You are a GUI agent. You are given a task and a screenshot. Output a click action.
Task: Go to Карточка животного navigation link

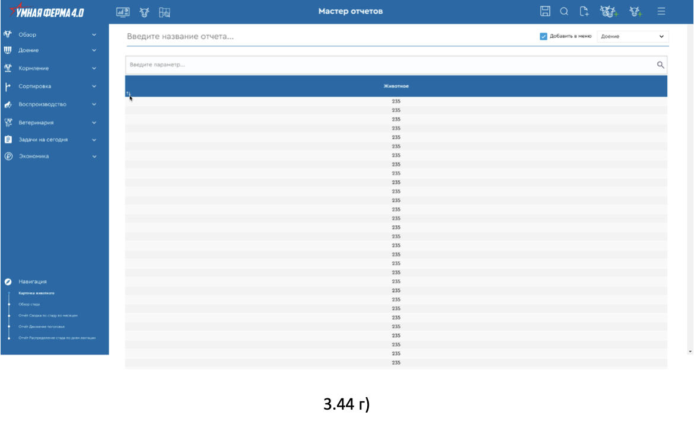[x=36, y=293]
